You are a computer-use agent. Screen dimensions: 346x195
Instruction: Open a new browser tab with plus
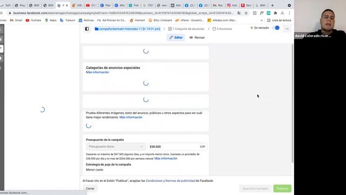272,5
